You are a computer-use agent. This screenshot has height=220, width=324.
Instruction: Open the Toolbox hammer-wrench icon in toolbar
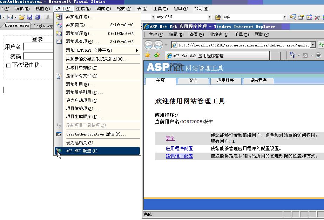tap(317, 17)
